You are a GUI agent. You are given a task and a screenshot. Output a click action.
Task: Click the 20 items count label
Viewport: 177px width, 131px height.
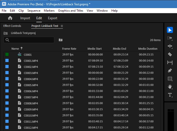pyautogui.click(x=155, y=40)
